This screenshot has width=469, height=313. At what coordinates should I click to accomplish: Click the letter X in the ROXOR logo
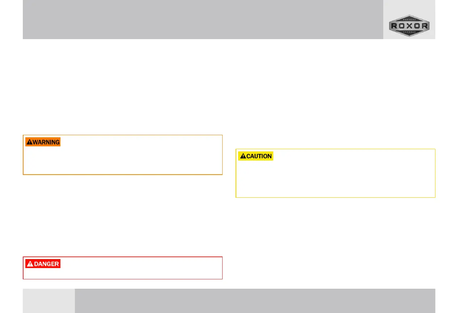[x=409, y=26]
